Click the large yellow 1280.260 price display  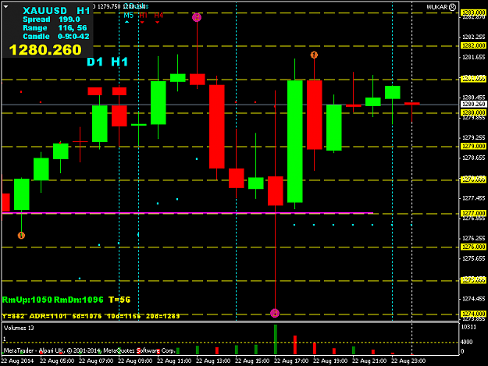(45, 50)
